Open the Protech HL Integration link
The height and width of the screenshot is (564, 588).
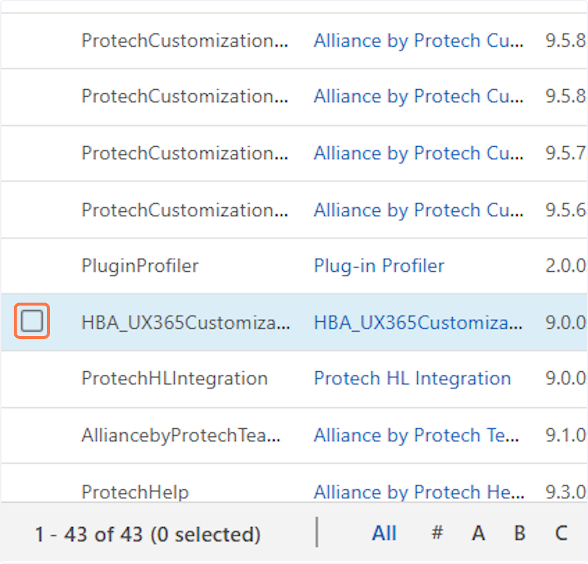412,379
